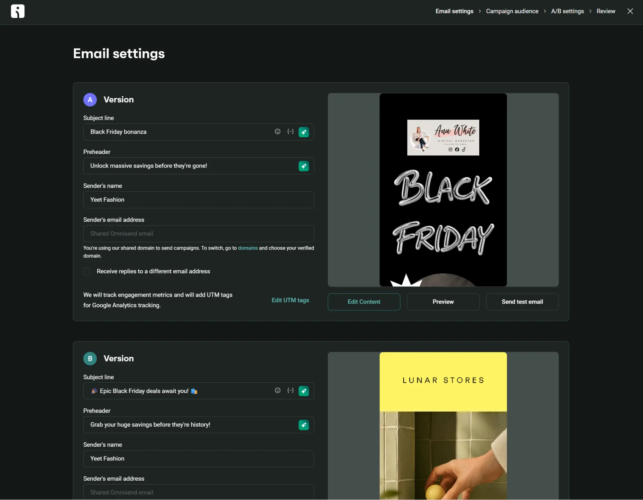
Task: Click the teal Version B badge
Action: pyautogui.click(x=90, y=359)
